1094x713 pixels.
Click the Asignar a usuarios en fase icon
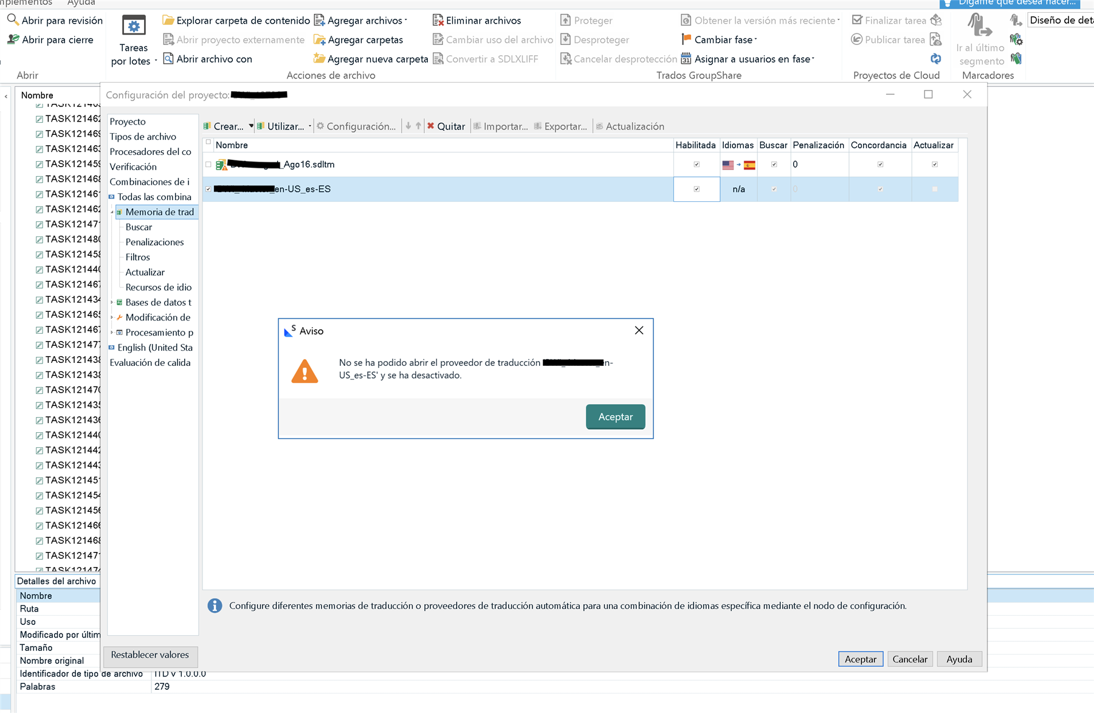(686, 59)
